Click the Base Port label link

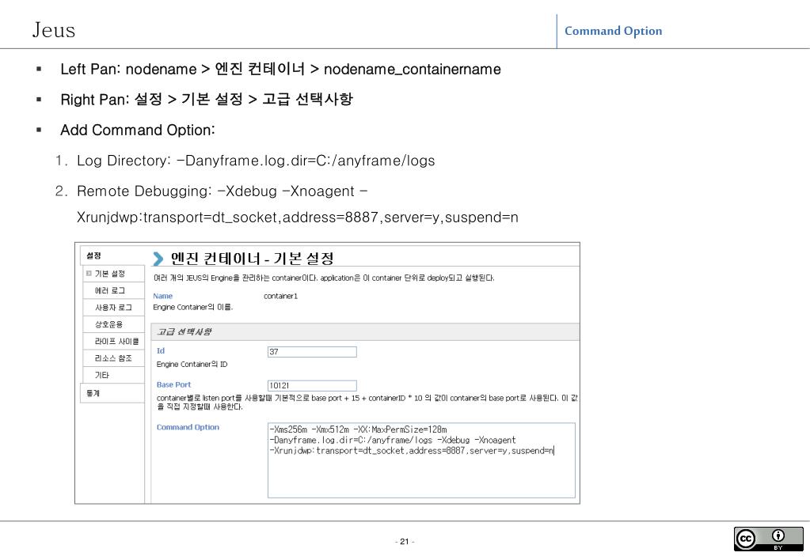(173, 385)
